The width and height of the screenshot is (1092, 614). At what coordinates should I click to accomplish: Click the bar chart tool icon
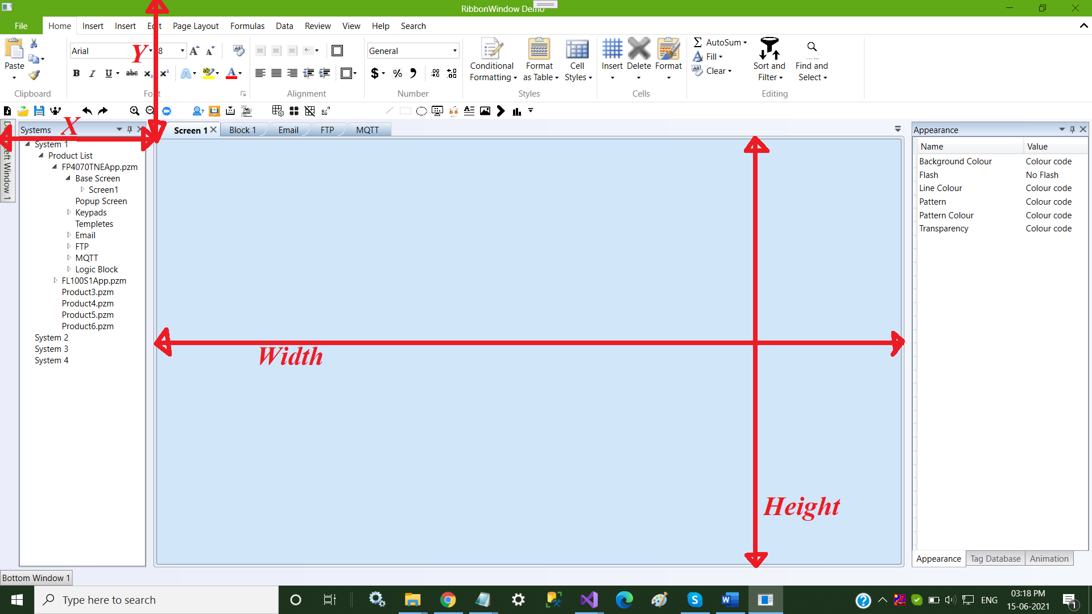pyautogui.click(x=516, y=111)
